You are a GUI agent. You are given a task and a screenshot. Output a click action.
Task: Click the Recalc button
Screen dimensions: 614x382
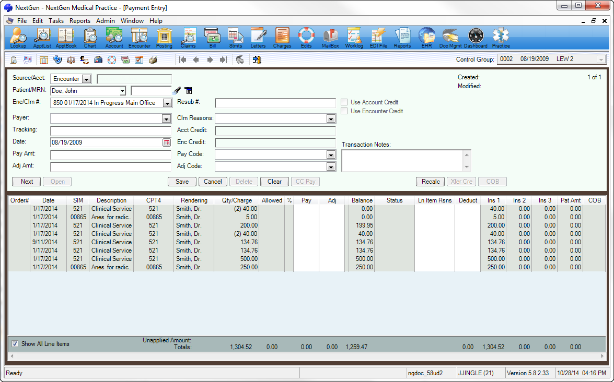431,182
